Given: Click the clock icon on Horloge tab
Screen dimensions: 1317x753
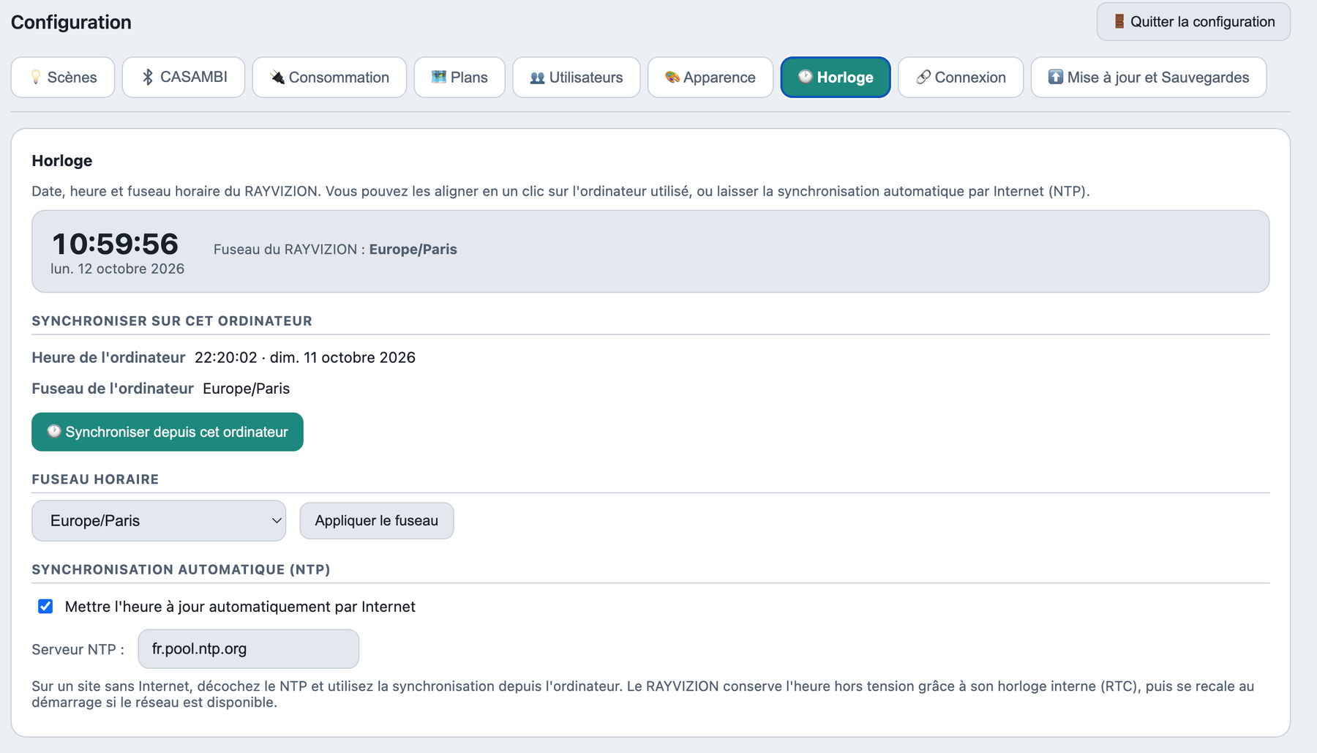Looking at the screenshot, I should click(806, 77).
